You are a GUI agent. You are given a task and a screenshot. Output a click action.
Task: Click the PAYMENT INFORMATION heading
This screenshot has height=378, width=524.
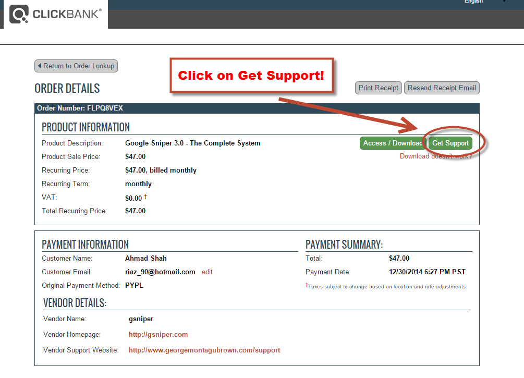point(85,245)
